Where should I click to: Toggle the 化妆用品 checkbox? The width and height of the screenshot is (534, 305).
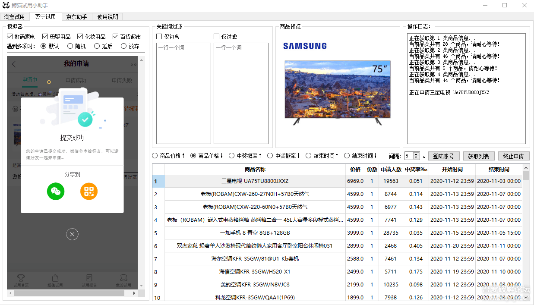pos(80,37)
